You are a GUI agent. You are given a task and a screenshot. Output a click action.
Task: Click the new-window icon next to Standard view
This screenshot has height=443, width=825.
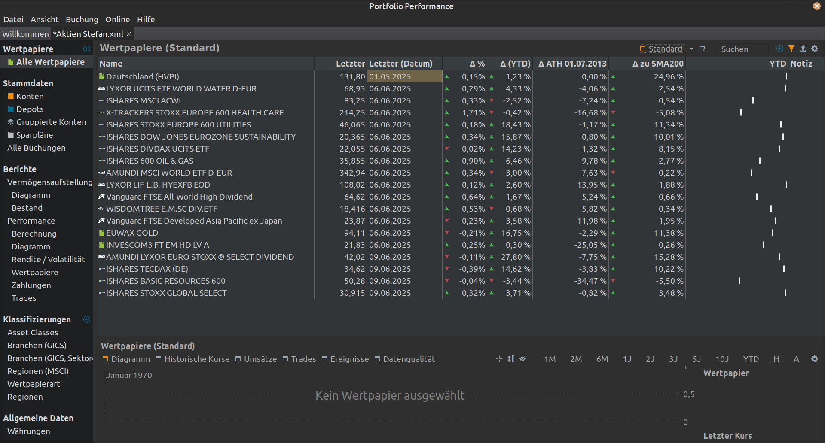pyautogui.click(x=702, y=49)
